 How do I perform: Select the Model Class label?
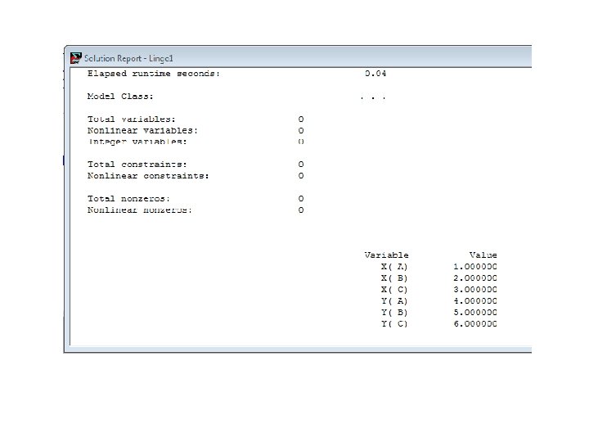click(x=120, y=97)
